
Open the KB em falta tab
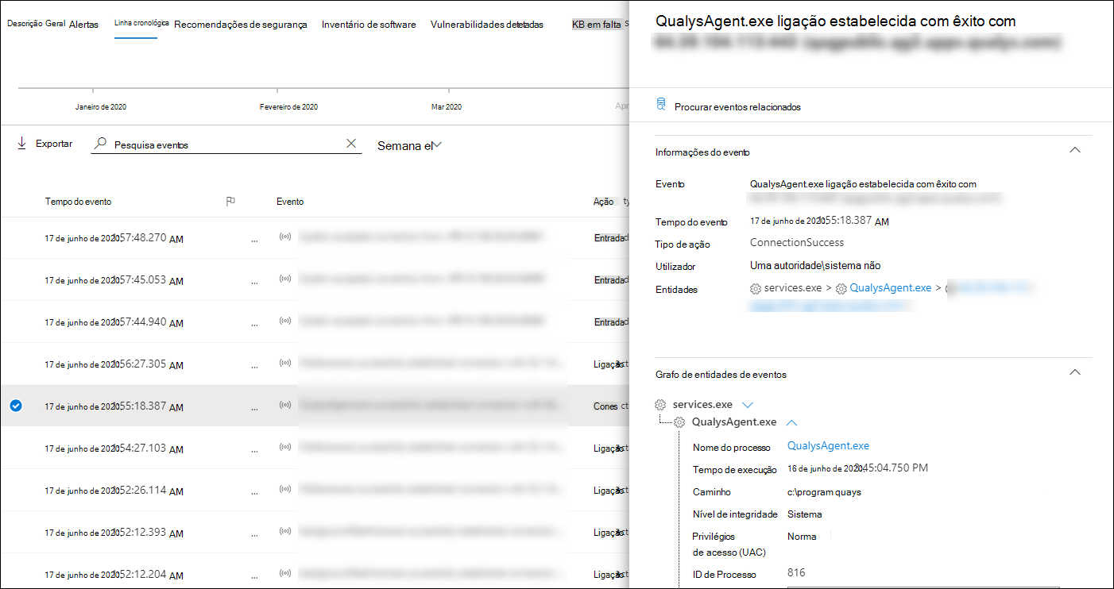click(597, 25)
